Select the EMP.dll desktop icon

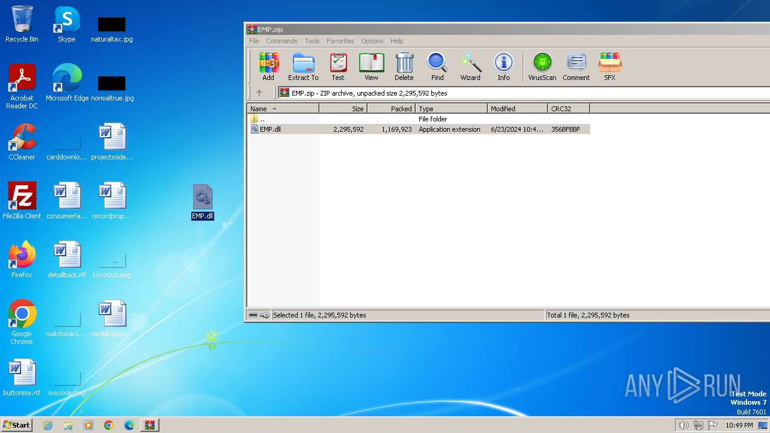[203, 202]
